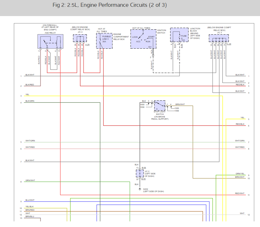Click the 'ENGINE COMPARTMENT RELAY BOX' label
Screen dimensions: 260x227
(x=121, y=37)
